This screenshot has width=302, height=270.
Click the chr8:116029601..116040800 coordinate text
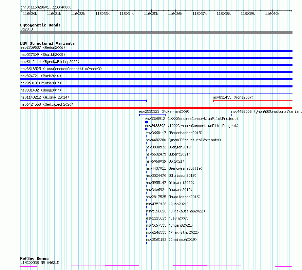46,7
